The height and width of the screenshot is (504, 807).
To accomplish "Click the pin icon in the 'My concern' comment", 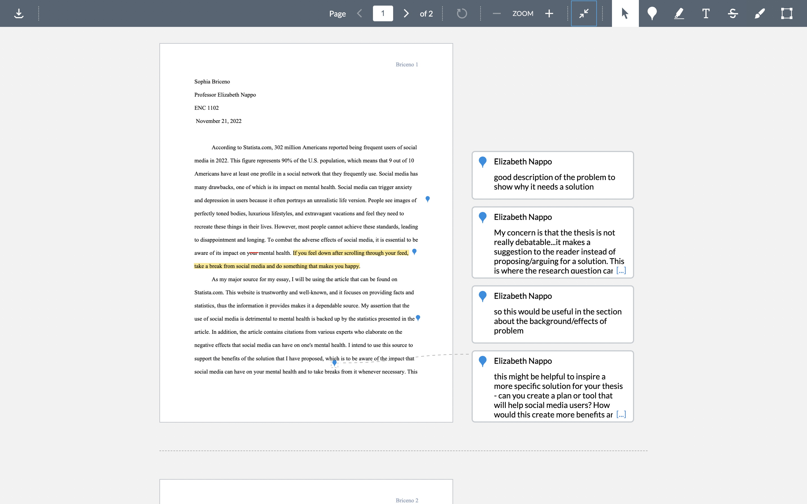I will tap(483, 217).
